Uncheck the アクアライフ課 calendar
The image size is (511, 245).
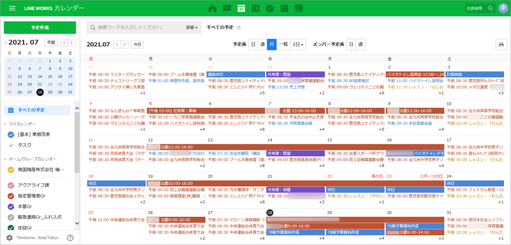[11, 185]
